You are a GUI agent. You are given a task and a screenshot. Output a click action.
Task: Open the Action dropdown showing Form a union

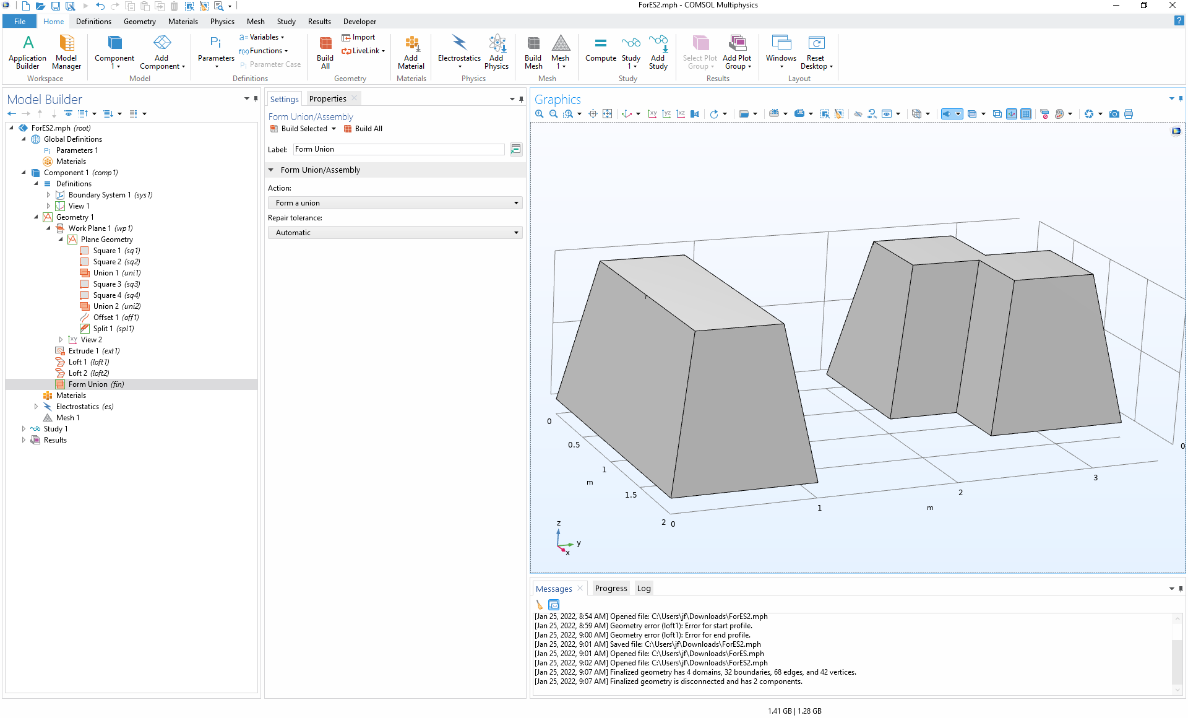tap(395, 203)
